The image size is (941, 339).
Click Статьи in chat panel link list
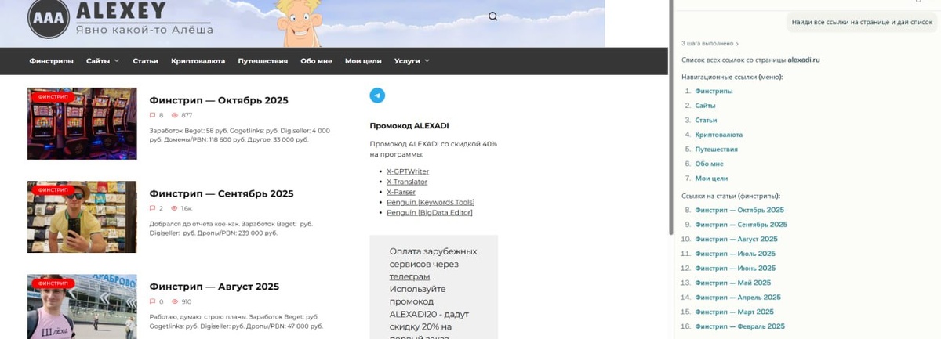(x=706, y=121)
